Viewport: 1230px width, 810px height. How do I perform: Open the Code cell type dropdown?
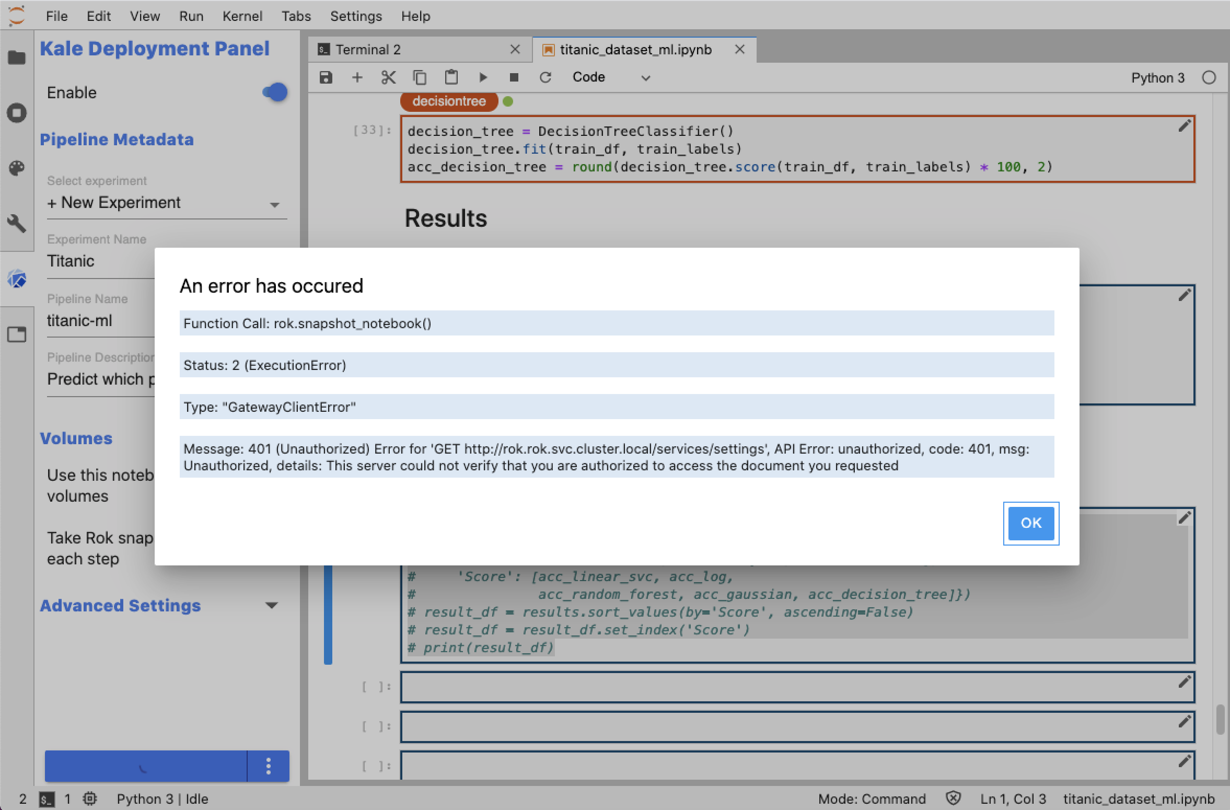(611, 77)
